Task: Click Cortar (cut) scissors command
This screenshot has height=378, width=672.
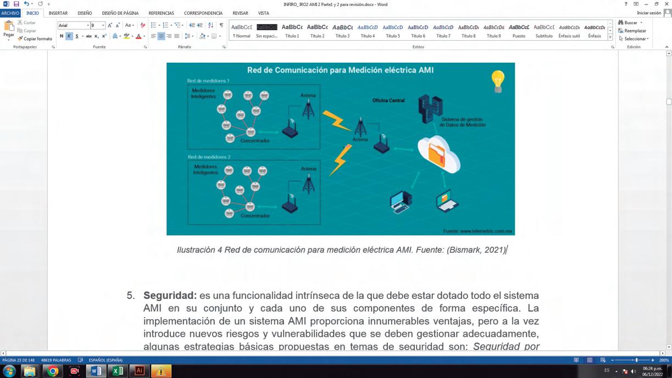Action: click(26, 23)
